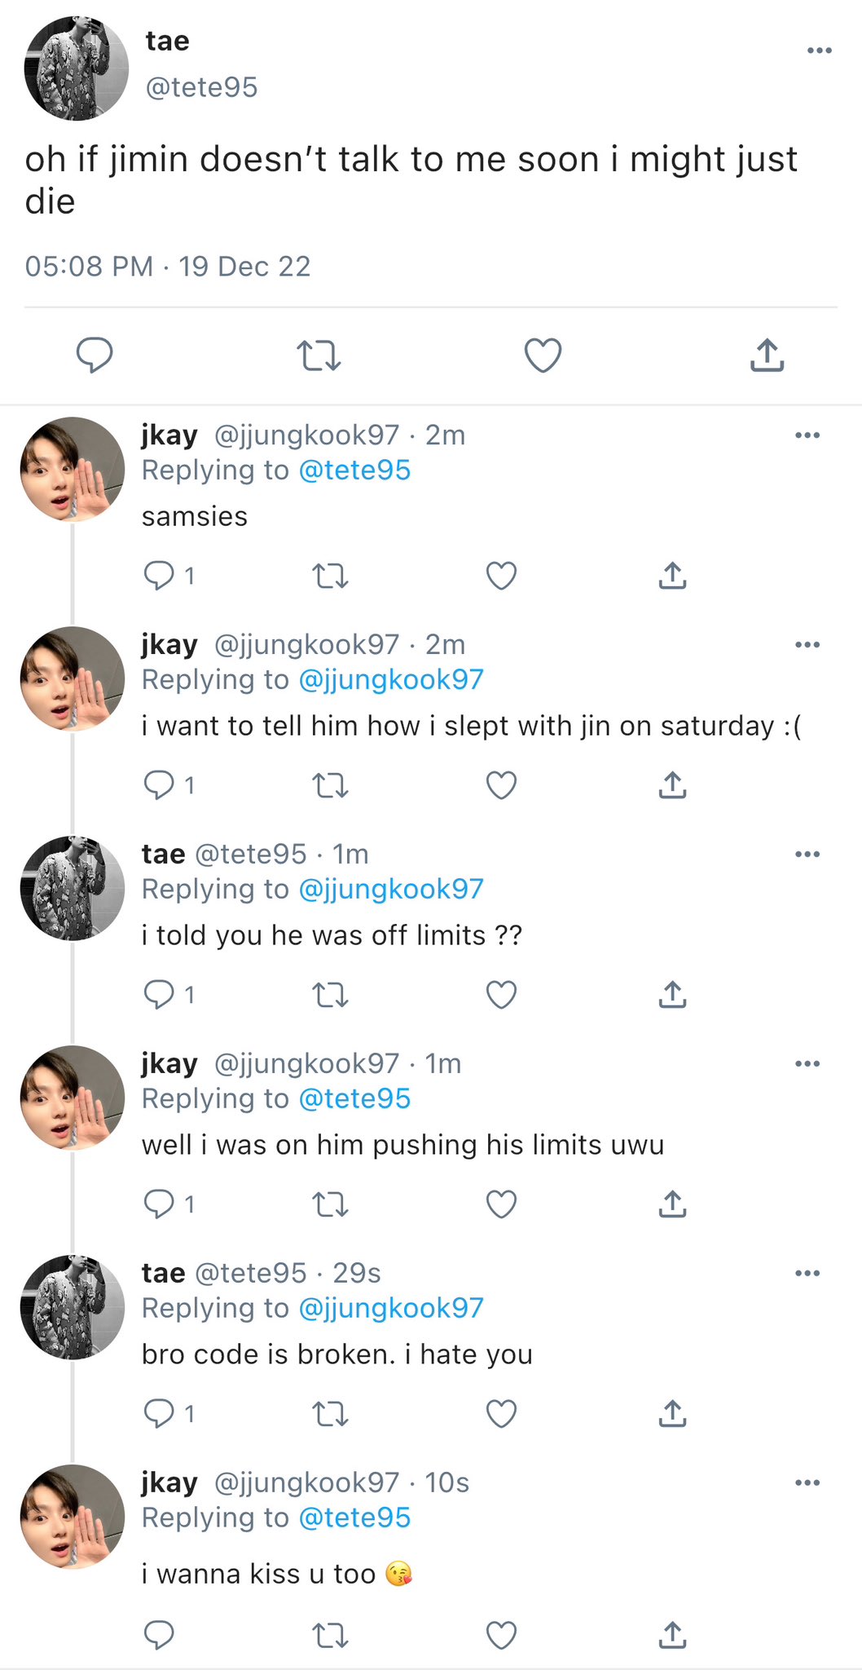Retweet the 'samsies' reply

coord(331,577)
